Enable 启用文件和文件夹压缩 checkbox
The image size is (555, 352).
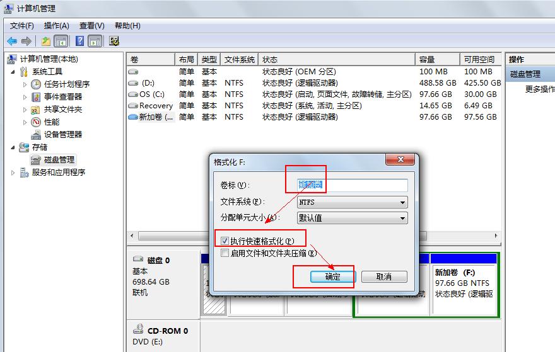click(225, 253)
